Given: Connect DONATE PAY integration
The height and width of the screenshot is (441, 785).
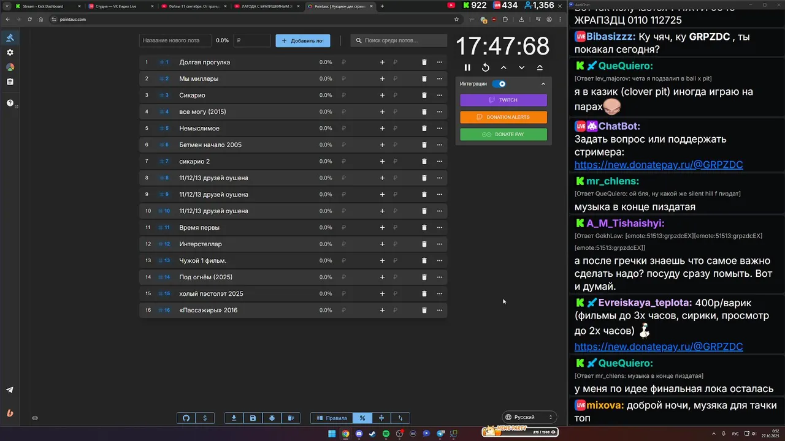Looking at the screenshot, I should point(504,134).
